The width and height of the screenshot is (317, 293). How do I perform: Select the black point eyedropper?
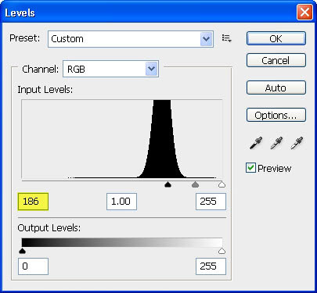tap(256, 143)
